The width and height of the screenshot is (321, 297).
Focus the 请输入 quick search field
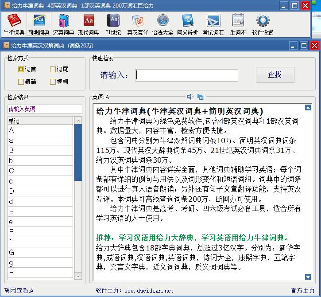186,75
